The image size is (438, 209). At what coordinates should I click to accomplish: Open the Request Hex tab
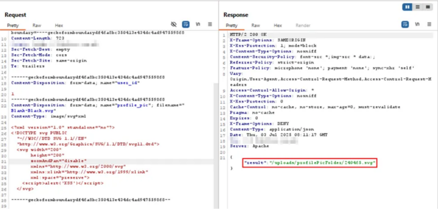[59, 25]
